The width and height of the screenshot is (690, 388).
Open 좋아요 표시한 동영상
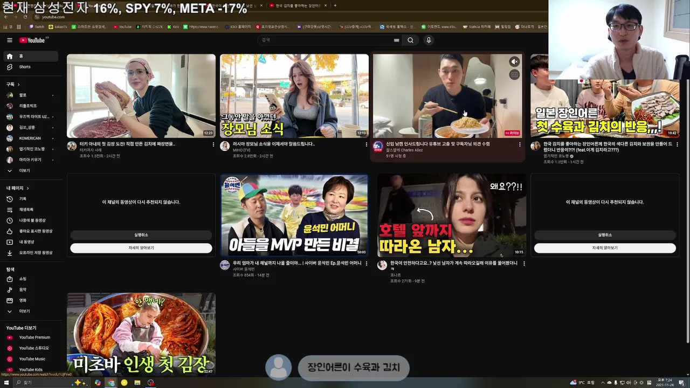pyautogui.click(x=31, y=231)
